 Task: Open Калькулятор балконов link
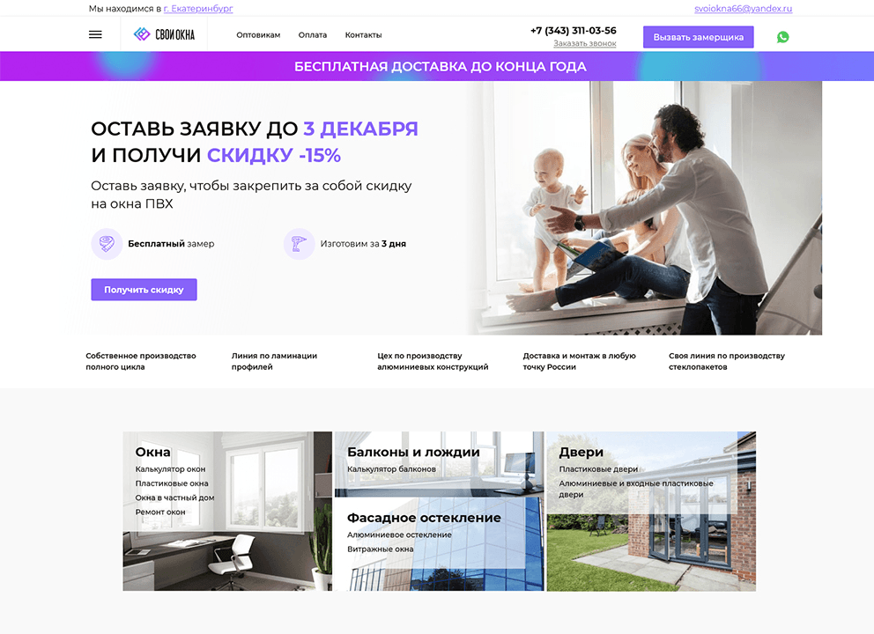pos(391,469)
